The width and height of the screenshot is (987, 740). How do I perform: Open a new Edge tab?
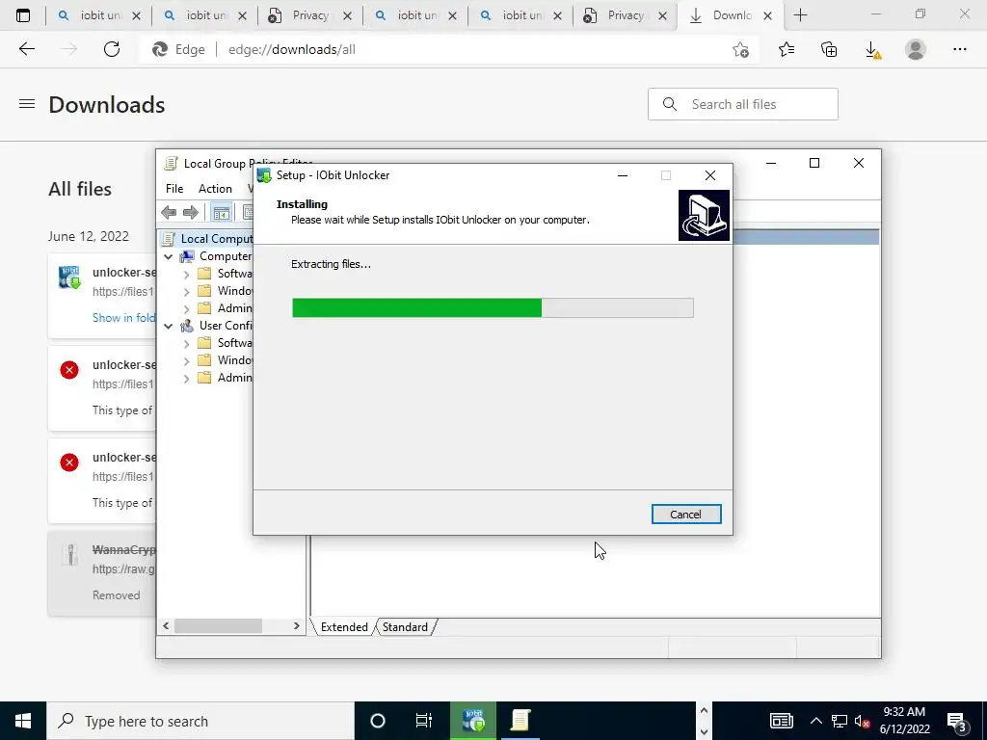point(800,15)
